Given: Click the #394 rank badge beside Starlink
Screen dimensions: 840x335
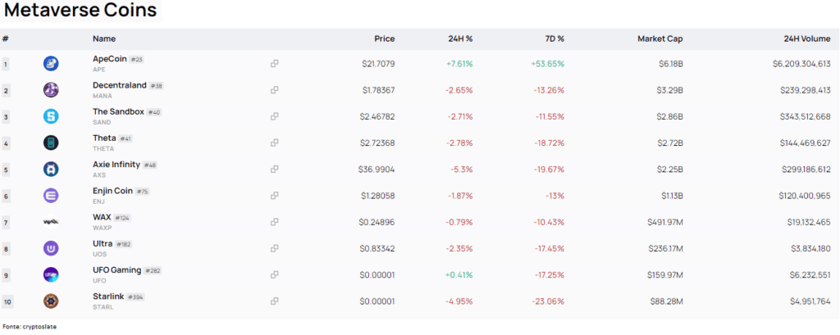Looking at the screenshot, I should (135, 297).
